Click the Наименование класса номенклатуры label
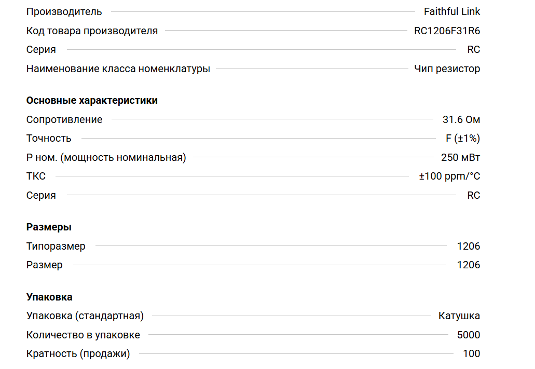The width and height of the screenshot is (535, 369). tap(118, 69)
